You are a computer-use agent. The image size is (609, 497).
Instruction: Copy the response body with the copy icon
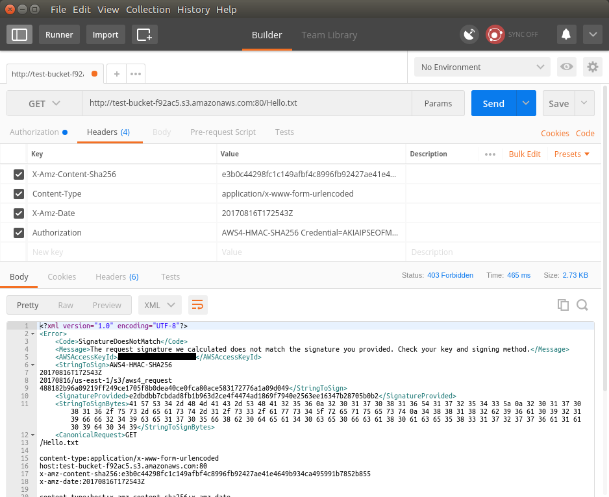[x=562, y=304]
